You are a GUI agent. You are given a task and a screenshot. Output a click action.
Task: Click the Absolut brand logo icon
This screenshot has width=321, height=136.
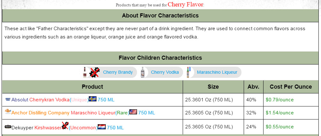(8, 99)
